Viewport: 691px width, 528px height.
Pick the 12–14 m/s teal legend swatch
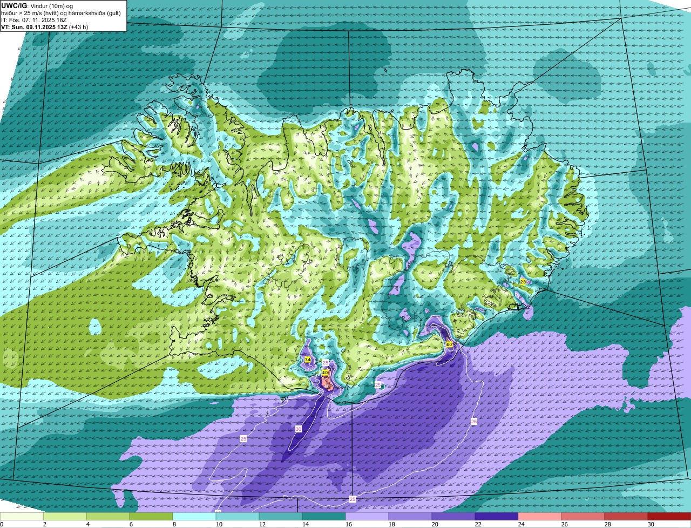click(x=281, y=517)
